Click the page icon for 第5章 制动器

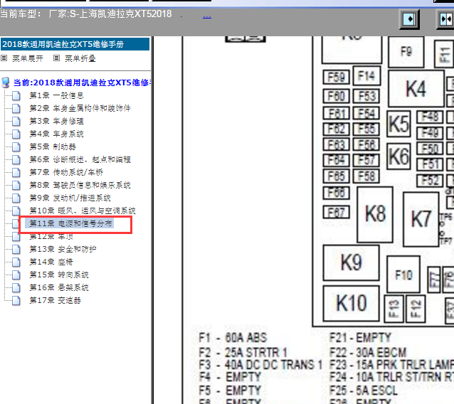point(16,147)
